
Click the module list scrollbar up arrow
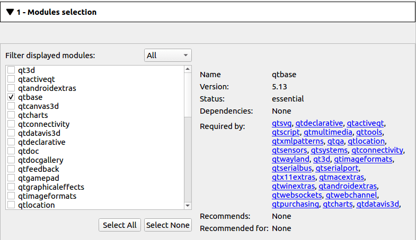[188, 69]
